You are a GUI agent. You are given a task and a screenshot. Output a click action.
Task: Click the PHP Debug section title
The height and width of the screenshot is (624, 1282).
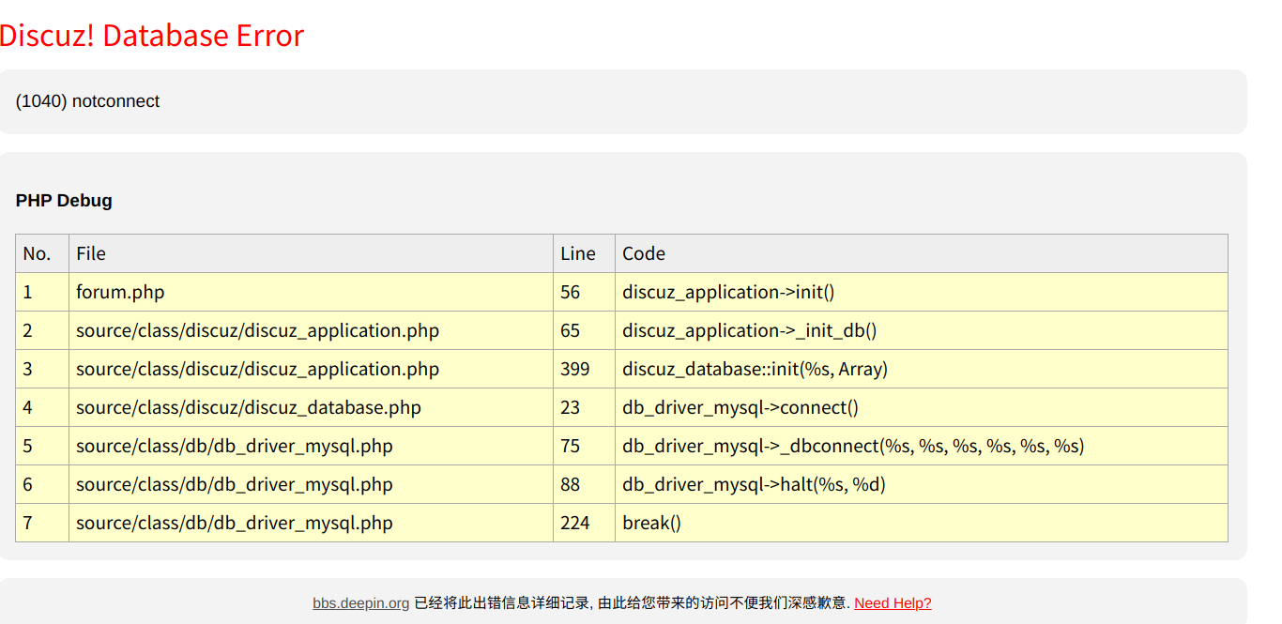tap(64, 200)
